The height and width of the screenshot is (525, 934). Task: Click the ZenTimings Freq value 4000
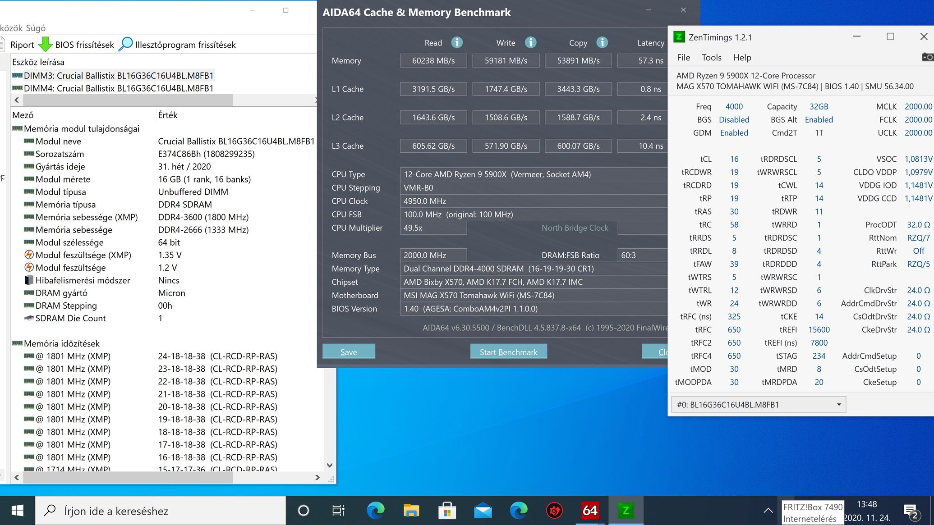coord(734,106)
